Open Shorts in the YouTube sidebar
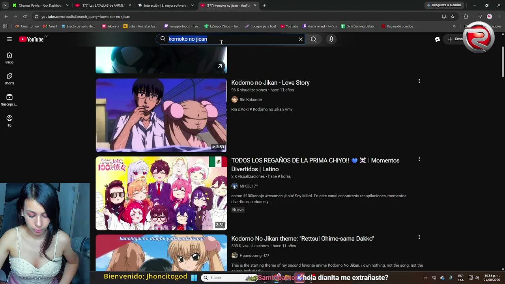This screenshot has width=505, height=284. (x=9, y=79)
